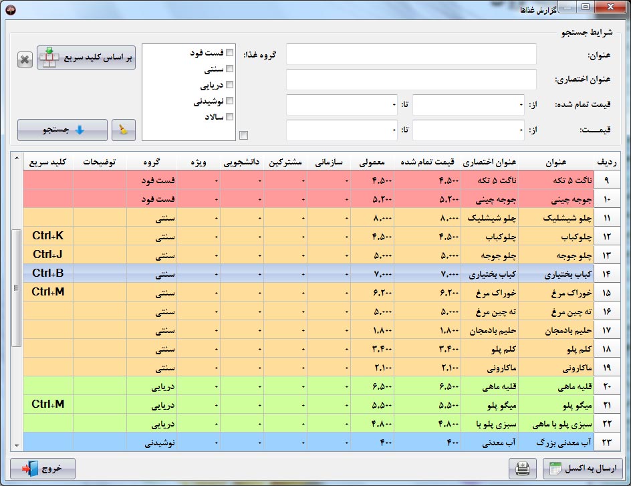The image size is (631, 486).
Task: Click the scrollbar up arrow of the table
Action: (x=16, y=159)
